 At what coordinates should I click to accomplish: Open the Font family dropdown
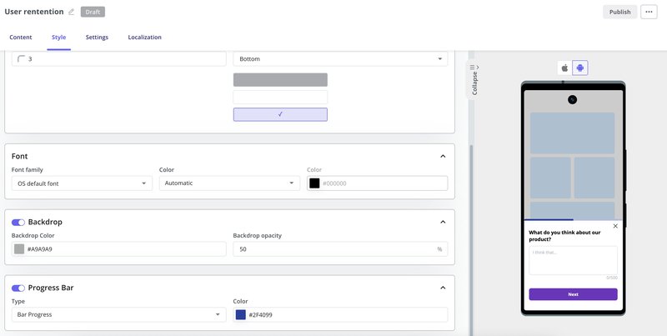pos(82,183)
